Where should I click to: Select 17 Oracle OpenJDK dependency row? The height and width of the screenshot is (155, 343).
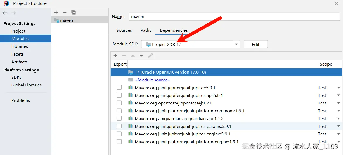click(226, 72)
